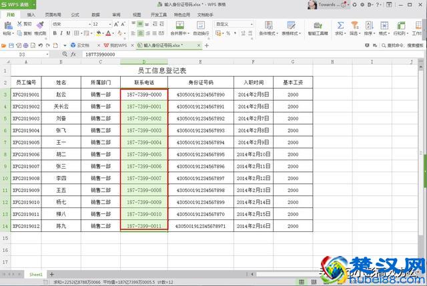This screenshot has width=427, height=286.
Task: Apply the red font color A
Action: (108, 33)
